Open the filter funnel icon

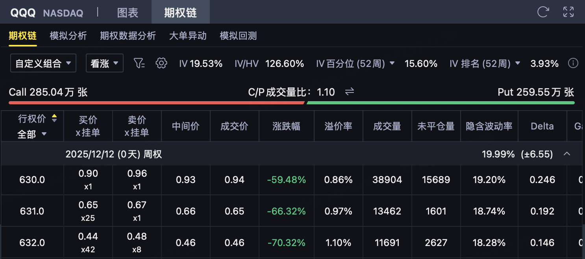point(139,63)
